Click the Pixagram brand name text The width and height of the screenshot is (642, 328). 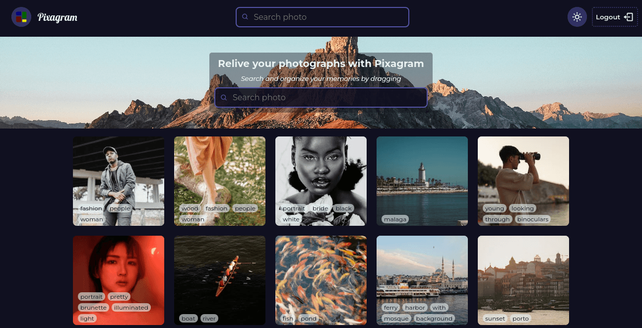click(x=58, y=17)
